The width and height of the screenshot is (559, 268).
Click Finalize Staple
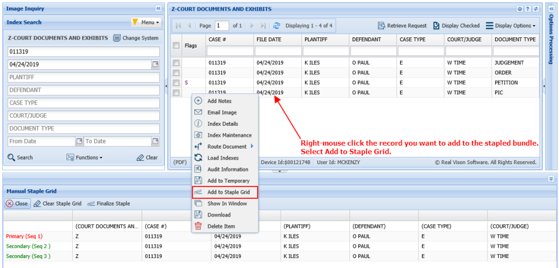point(108,204)
